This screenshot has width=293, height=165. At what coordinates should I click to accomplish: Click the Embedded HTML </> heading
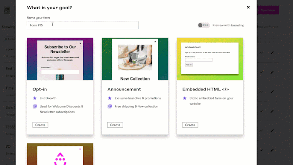coord(206,89)
